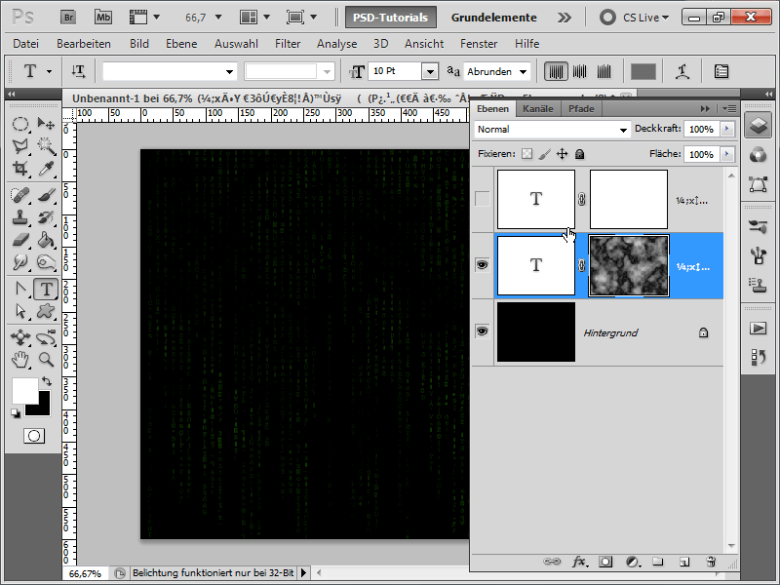Toggle lock image pixels
Viewport: 780px width, 585px height.
(x=545, y=154)
